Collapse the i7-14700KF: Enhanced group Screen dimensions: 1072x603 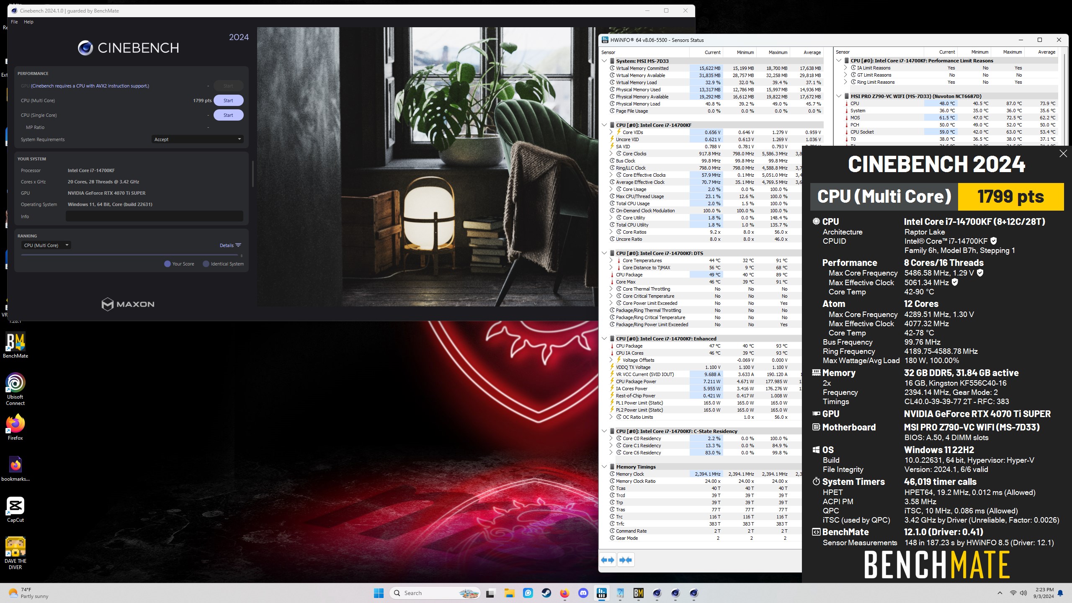604,339
